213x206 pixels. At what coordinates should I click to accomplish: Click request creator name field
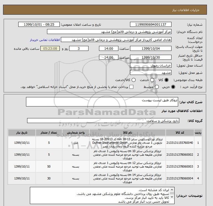116,40
